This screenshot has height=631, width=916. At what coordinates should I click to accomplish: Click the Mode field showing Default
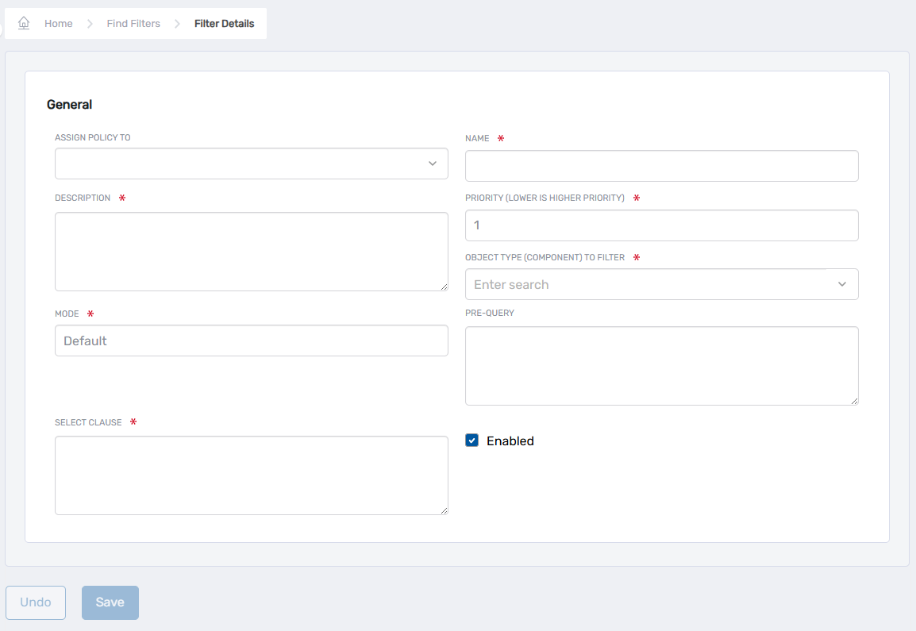tap(251, 341)
